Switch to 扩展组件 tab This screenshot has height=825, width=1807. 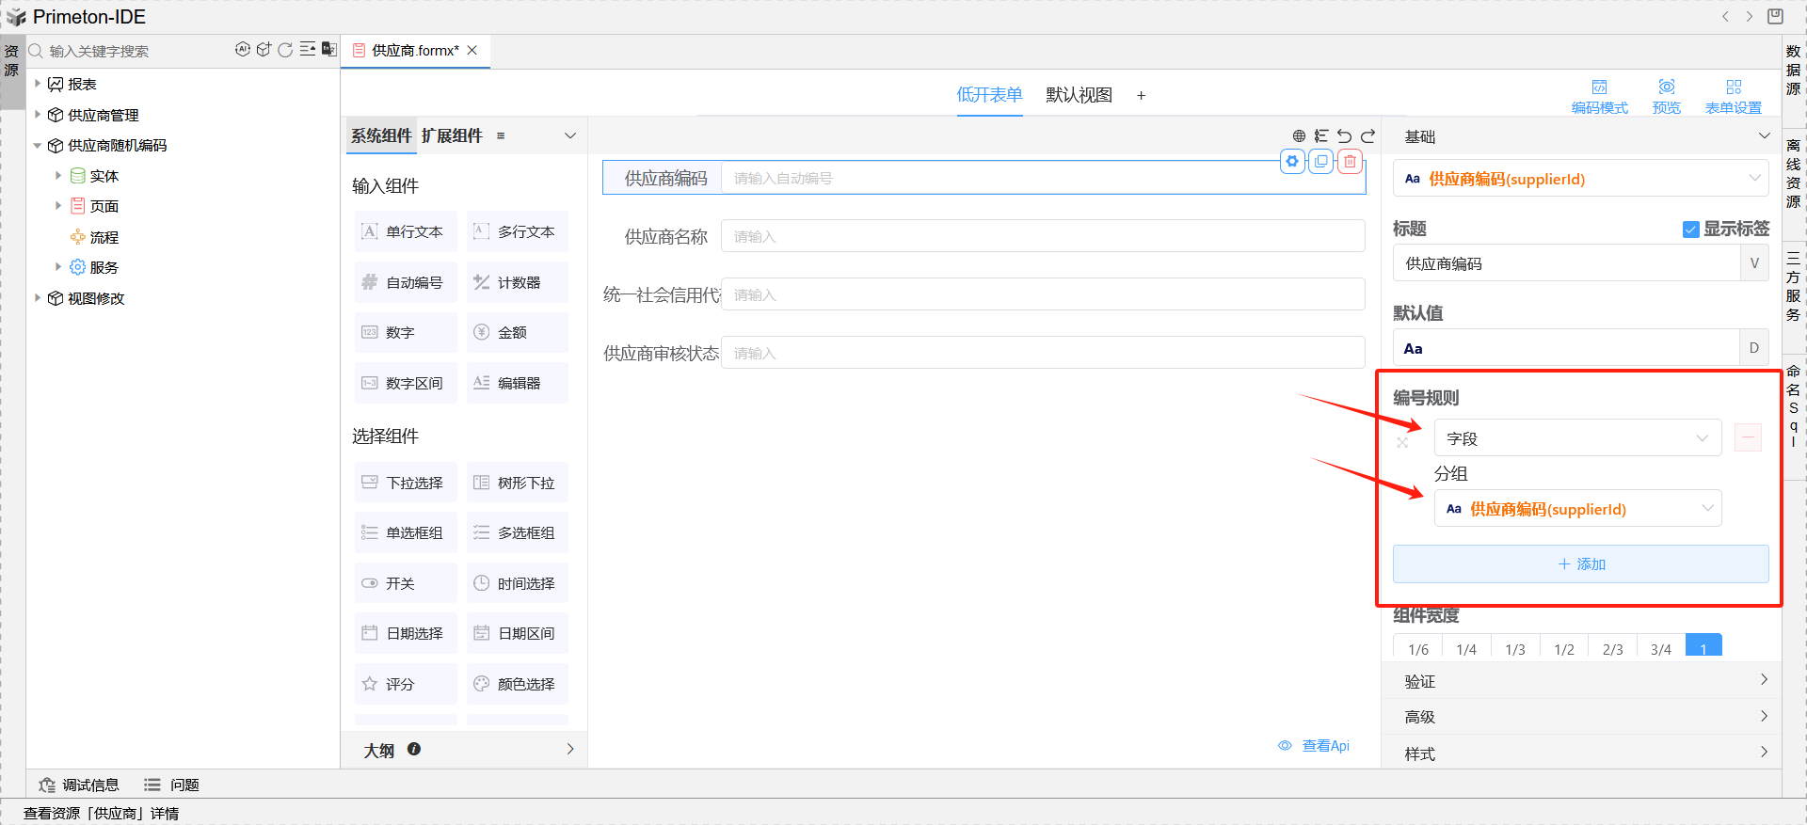452,135
